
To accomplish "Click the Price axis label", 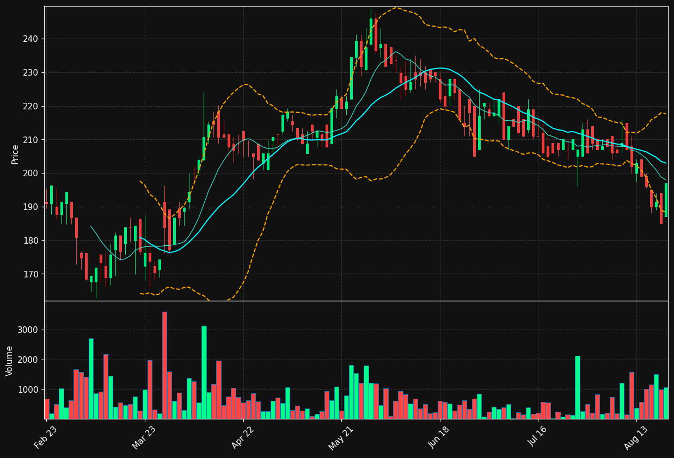I will click(15, 154).
